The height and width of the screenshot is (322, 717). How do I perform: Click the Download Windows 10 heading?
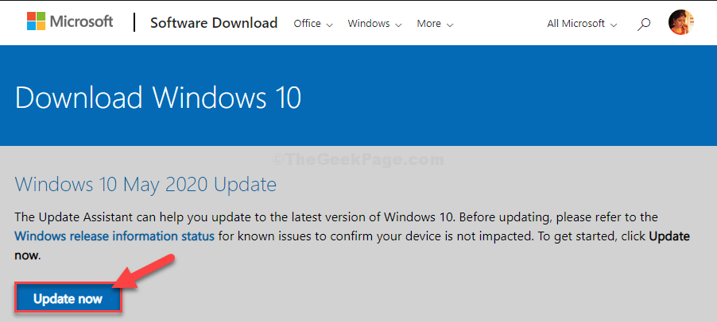coord(158,97)
